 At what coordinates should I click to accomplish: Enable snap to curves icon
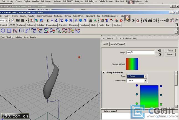107,20
